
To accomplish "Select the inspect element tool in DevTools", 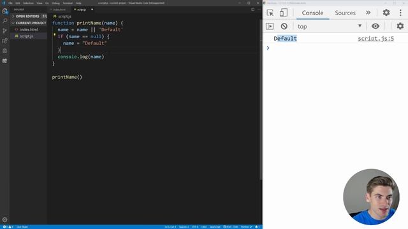I will (x=270, y=13).
